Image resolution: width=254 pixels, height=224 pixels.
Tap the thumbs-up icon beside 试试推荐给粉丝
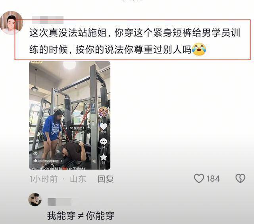coord(35,161)
